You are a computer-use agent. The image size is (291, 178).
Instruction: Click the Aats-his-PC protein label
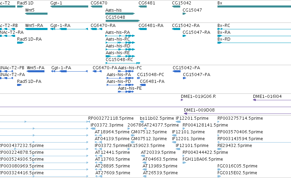pyautogui.click(x=130, y=68)
